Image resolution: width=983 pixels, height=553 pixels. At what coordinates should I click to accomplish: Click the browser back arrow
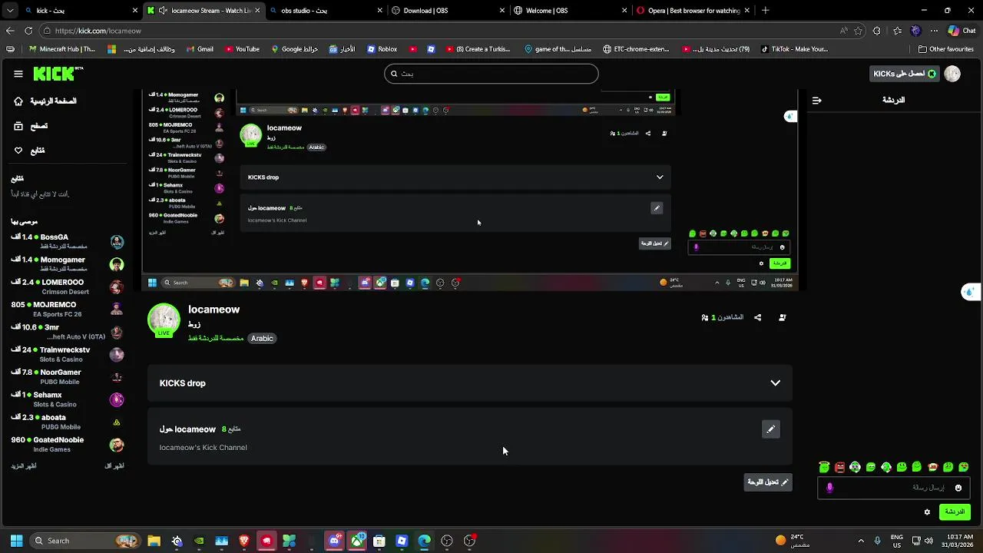(x=10, y=31)
